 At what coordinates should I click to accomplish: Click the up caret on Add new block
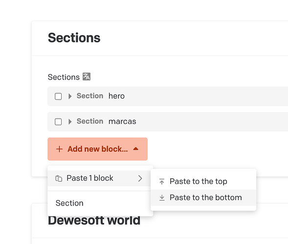pos(136,149)
